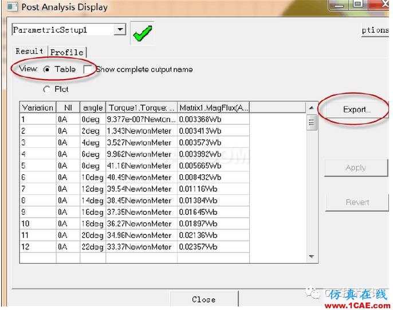Click the Export button
The image size is (393, 310).
click(356, 109)
